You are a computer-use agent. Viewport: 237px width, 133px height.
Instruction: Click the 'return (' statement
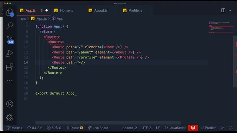point(48,31)
